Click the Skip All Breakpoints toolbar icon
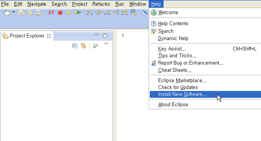 coord(145,12)
